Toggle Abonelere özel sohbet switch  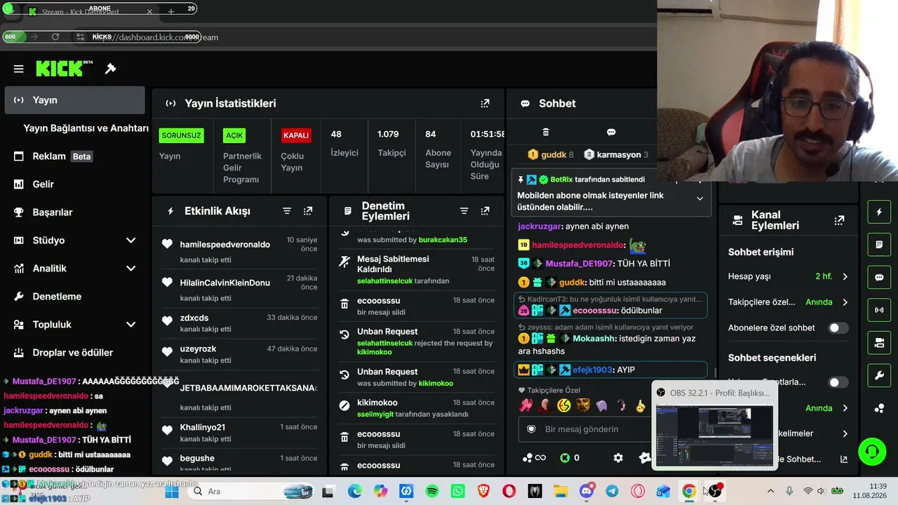[838, 328]
